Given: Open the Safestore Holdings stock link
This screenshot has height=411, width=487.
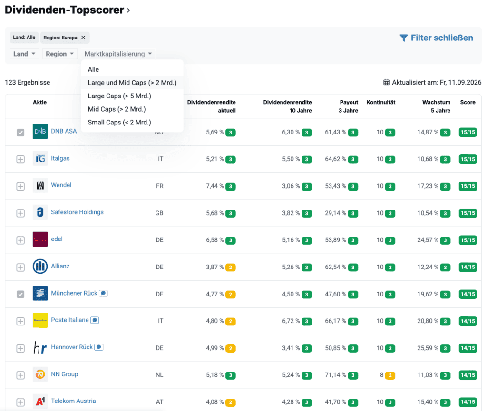Looking at the screenshot, I should (x=78, y=212).
